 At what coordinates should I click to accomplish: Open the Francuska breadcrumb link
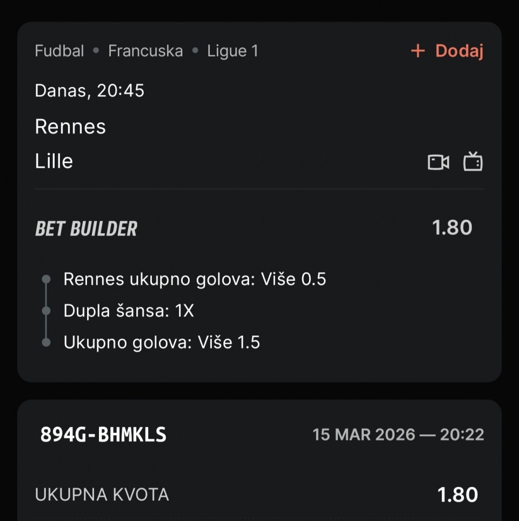[x=145, y=51]
